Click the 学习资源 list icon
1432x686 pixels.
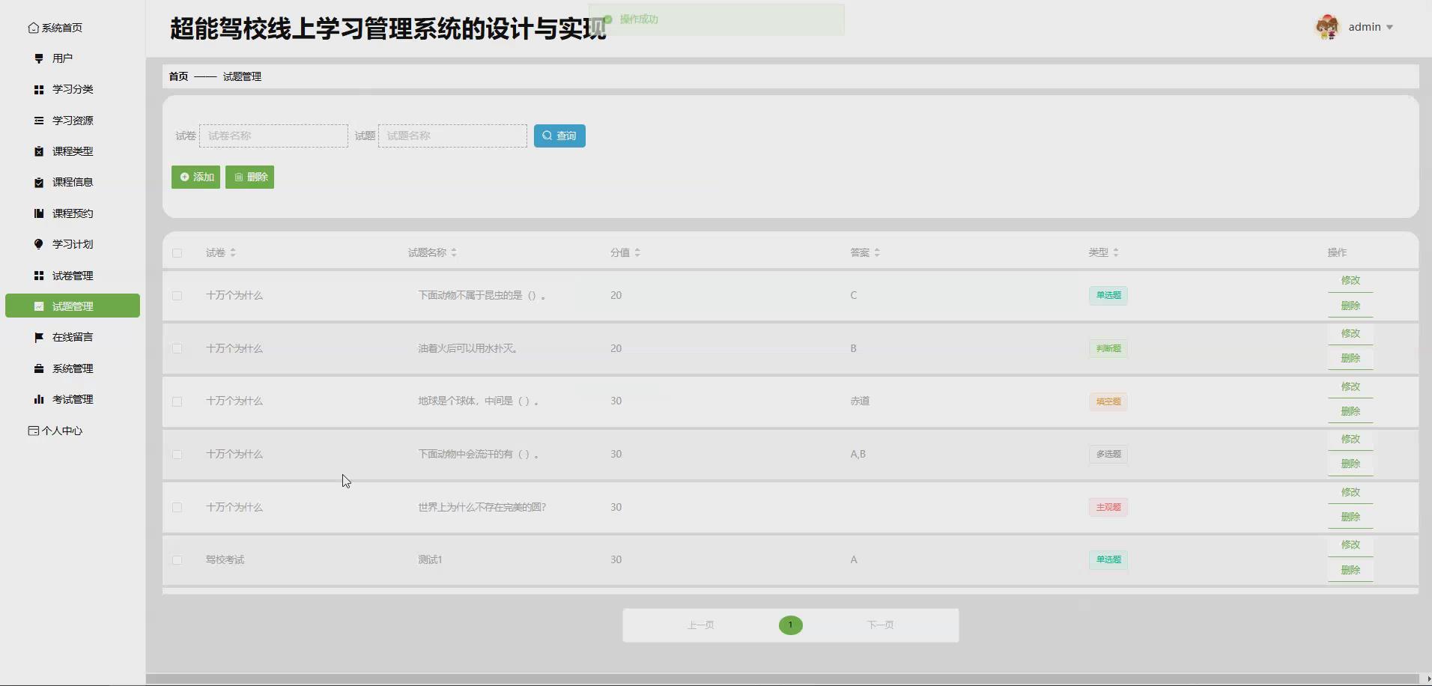click(x=37, y=120)
